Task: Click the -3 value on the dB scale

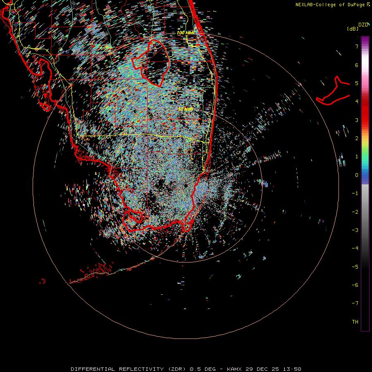Action: pyautogui.click(x=355, y=230)
